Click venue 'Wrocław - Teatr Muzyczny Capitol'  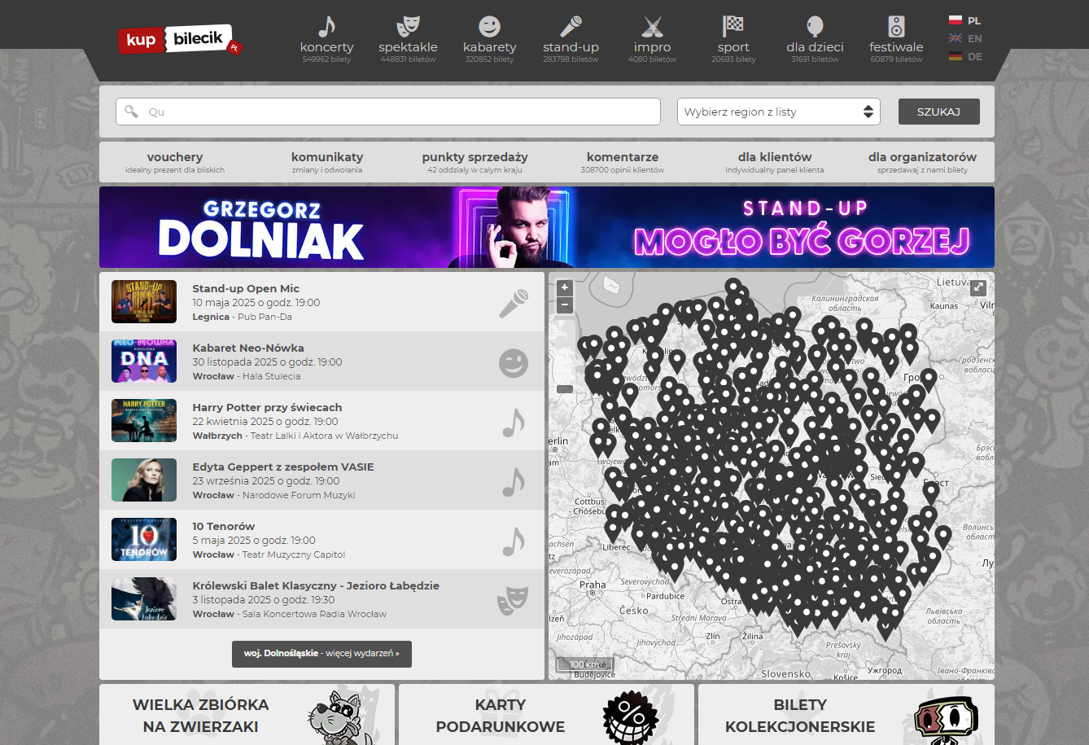pyautogui.click(x=269, y=554)
